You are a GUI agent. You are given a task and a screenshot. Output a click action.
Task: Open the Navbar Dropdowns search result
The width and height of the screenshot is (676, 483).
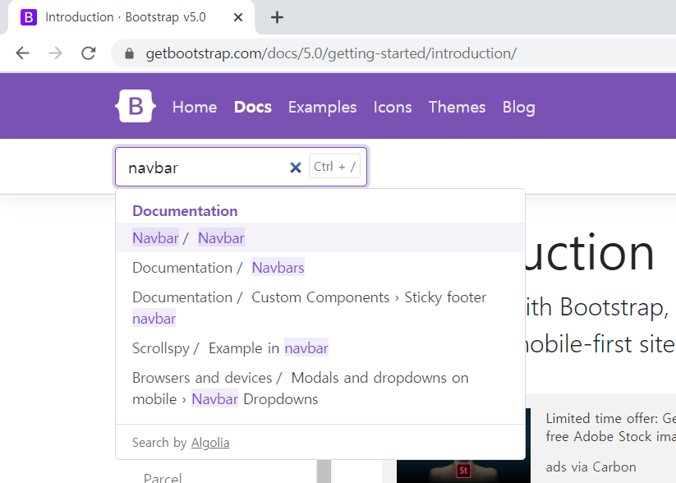[x=320, y=388]
